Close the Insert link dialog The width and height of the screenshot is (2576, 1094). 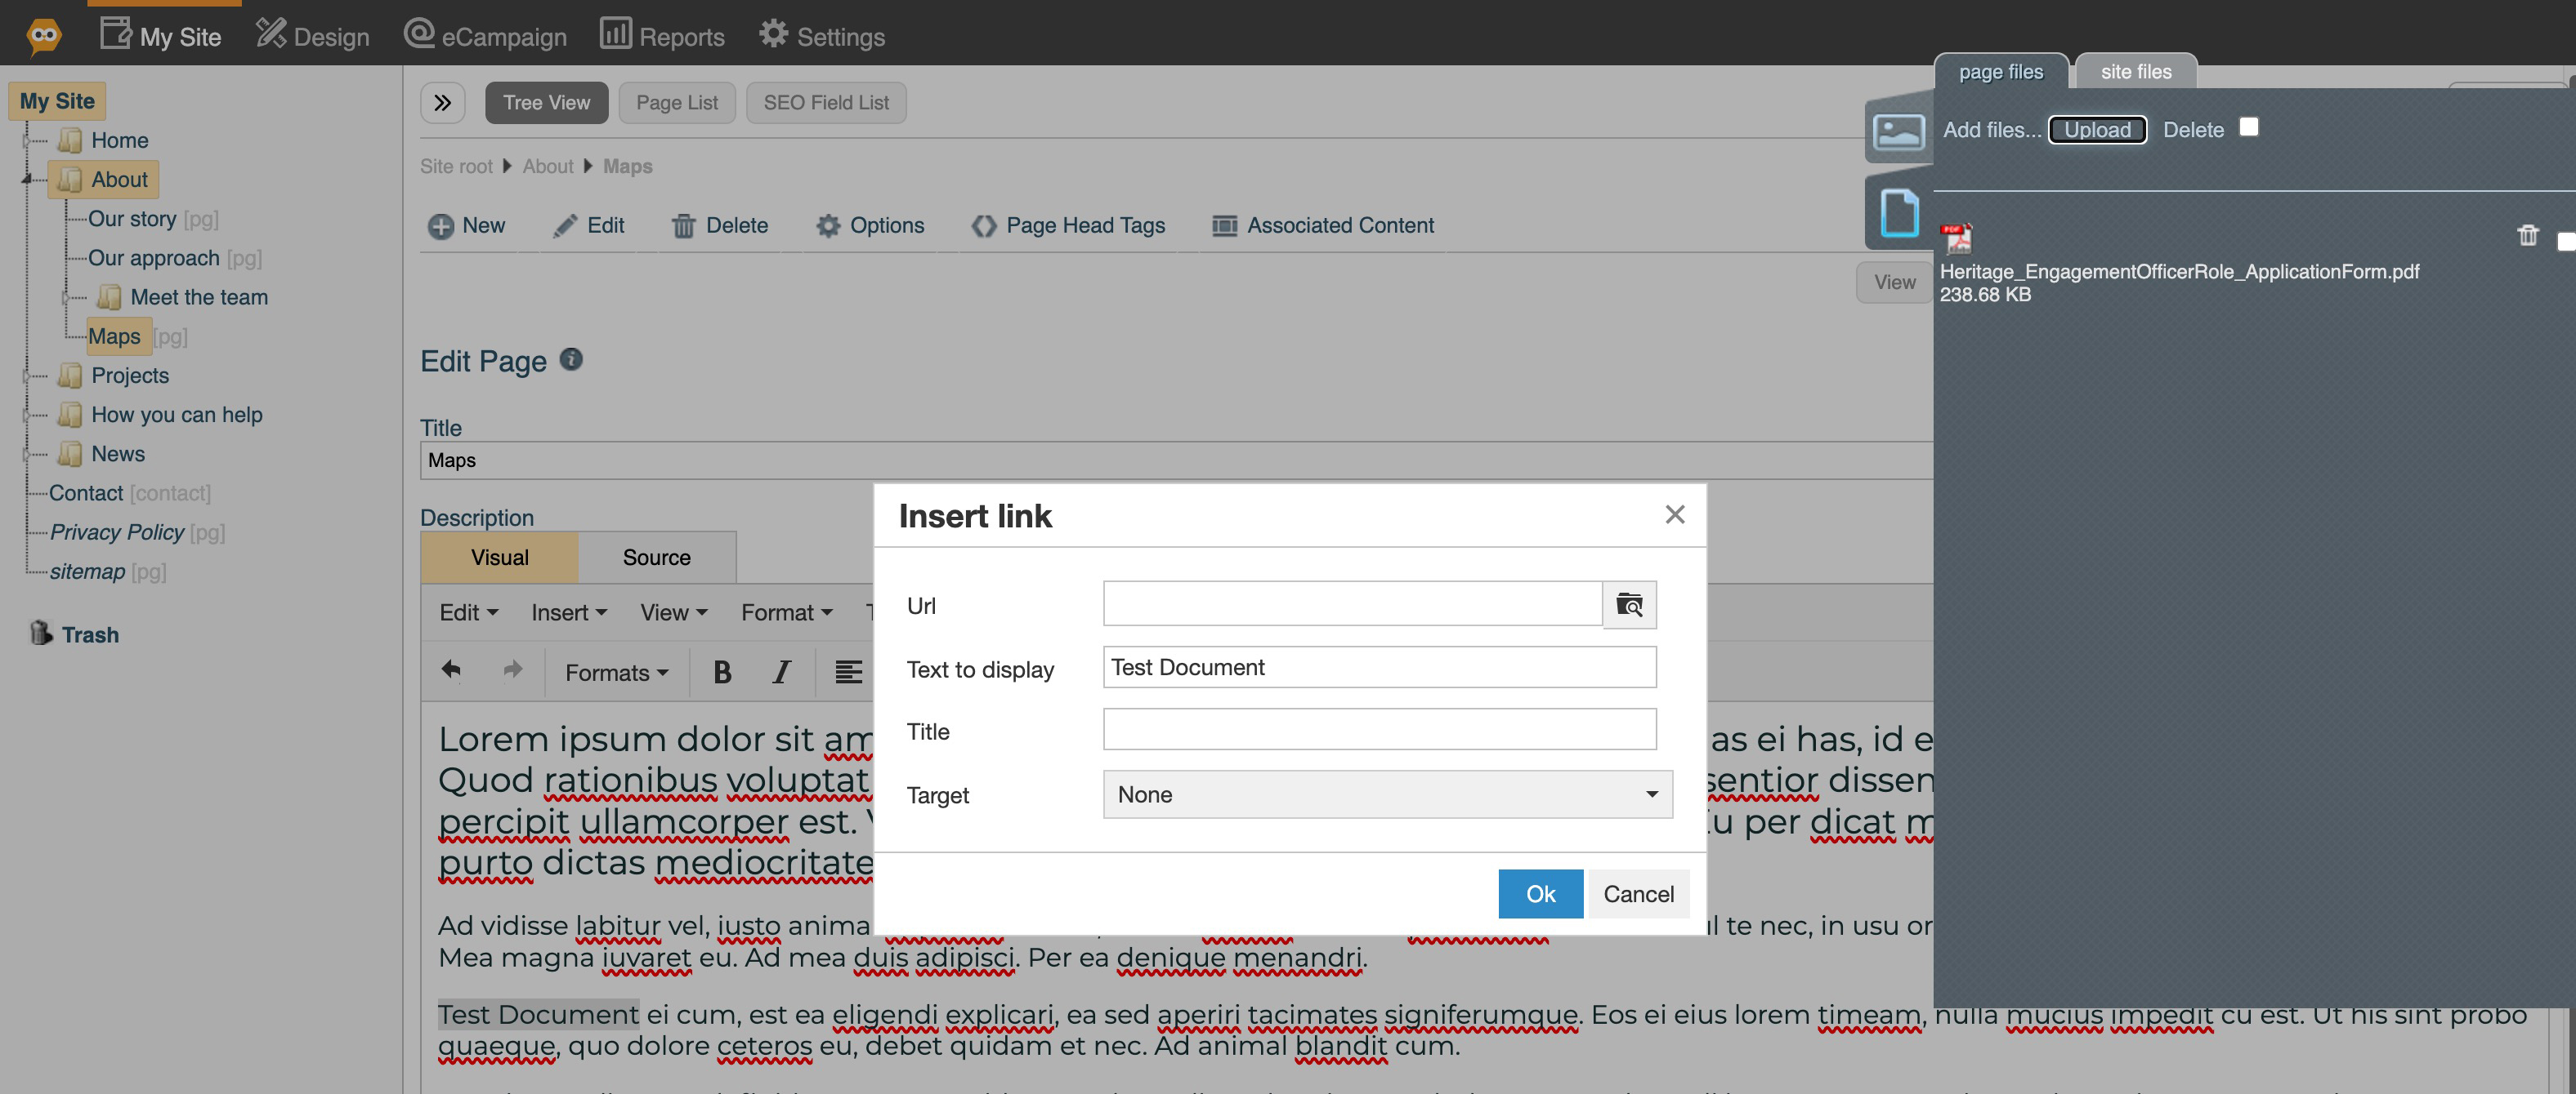[1675, 514]
